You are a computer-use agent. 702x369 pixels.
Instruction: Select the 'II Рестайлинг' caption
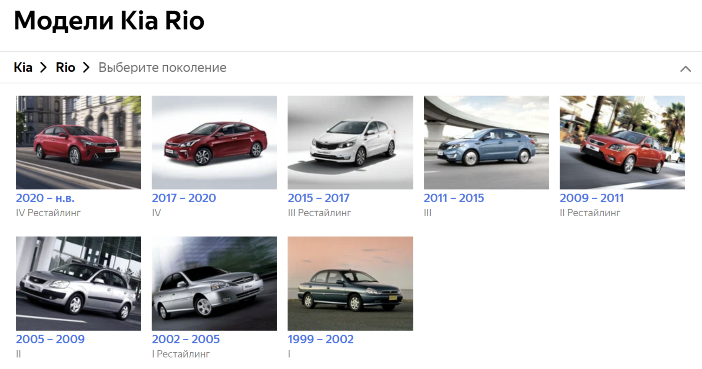pyautogui.click(x=590, y=213)
